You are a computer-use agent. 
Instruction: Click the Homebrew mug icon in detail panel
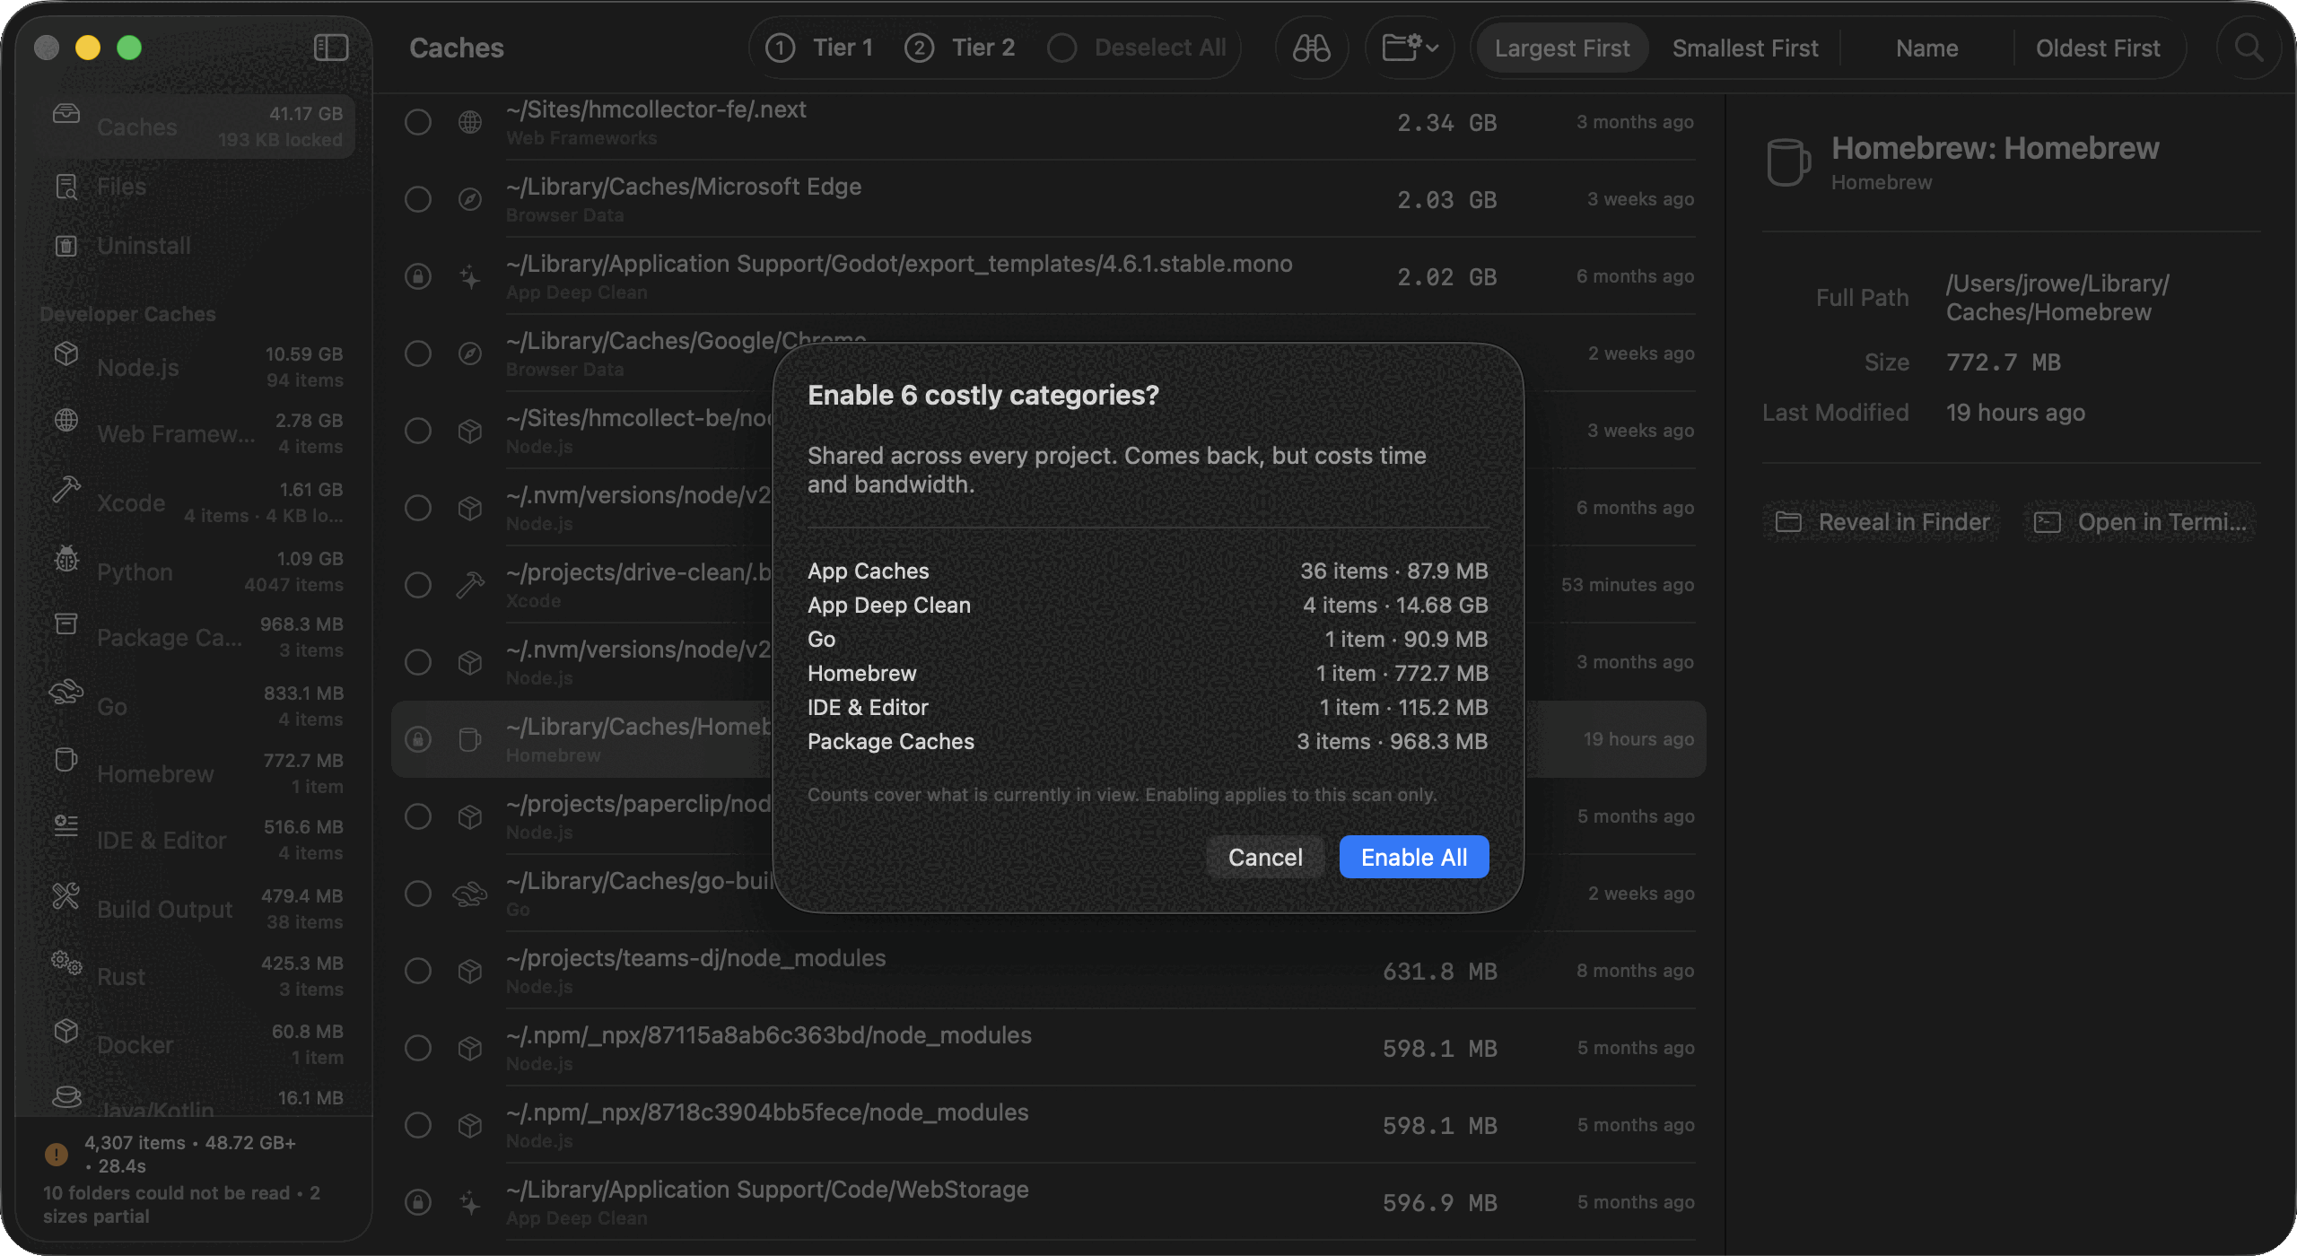pos(1788,161)
